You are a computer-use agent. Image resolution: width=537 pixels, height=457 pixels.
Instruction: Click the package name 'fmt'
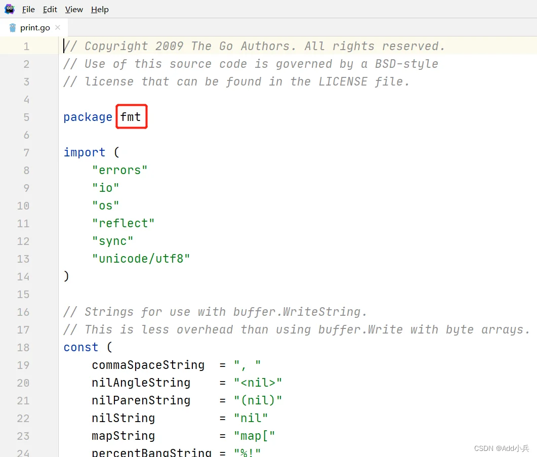(131, 117)
